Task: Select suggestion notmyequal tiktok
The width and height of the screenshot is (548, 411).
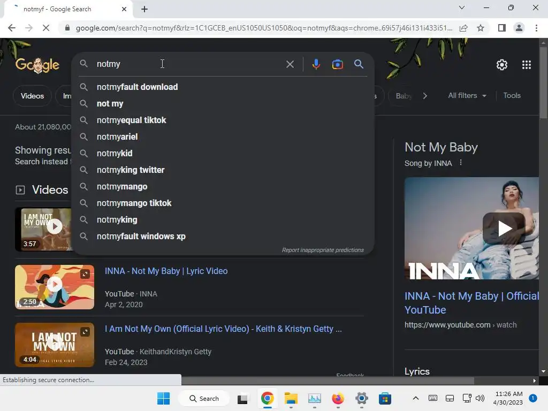Action: click(223, 120)
